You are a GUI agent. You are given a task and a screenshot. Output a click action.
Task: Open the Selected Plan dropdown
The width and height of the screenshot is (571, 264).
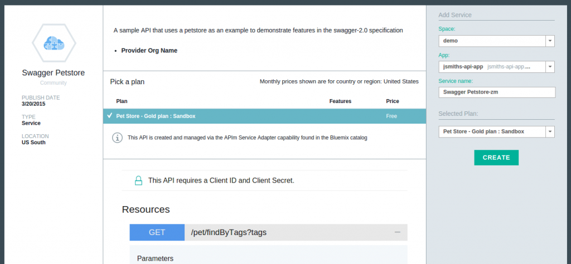click(x=496, y=131)
